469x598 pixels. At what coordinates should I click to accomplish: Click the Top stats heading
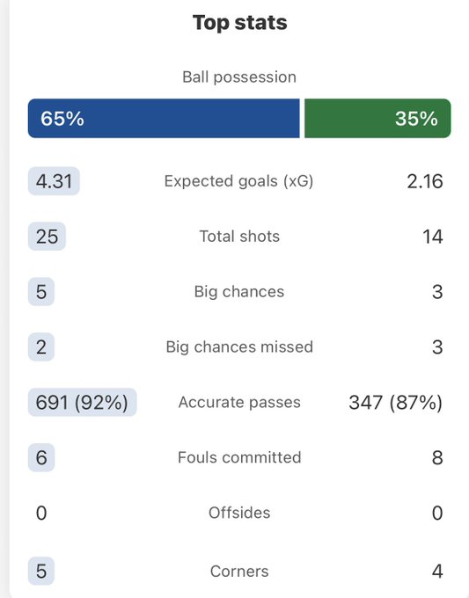(239, 23)
